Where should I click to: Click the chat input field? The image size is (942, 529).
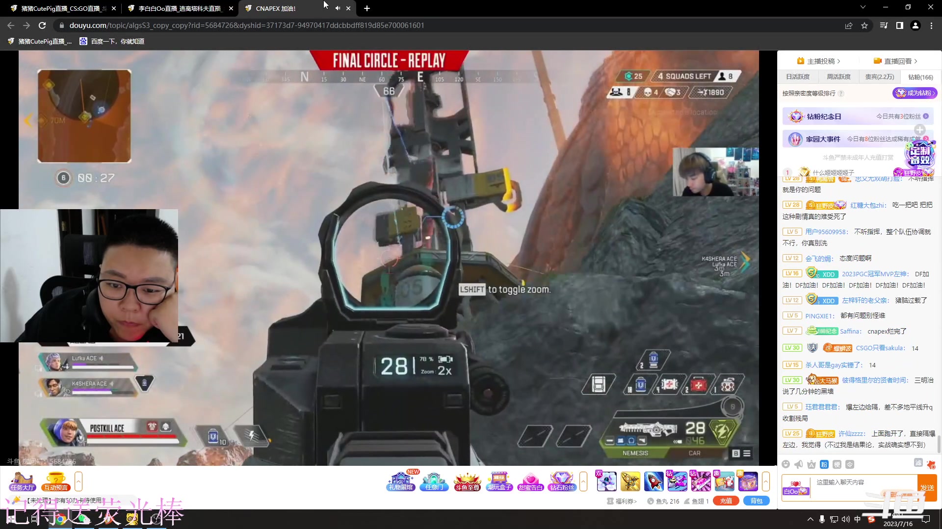click(863, 487)
